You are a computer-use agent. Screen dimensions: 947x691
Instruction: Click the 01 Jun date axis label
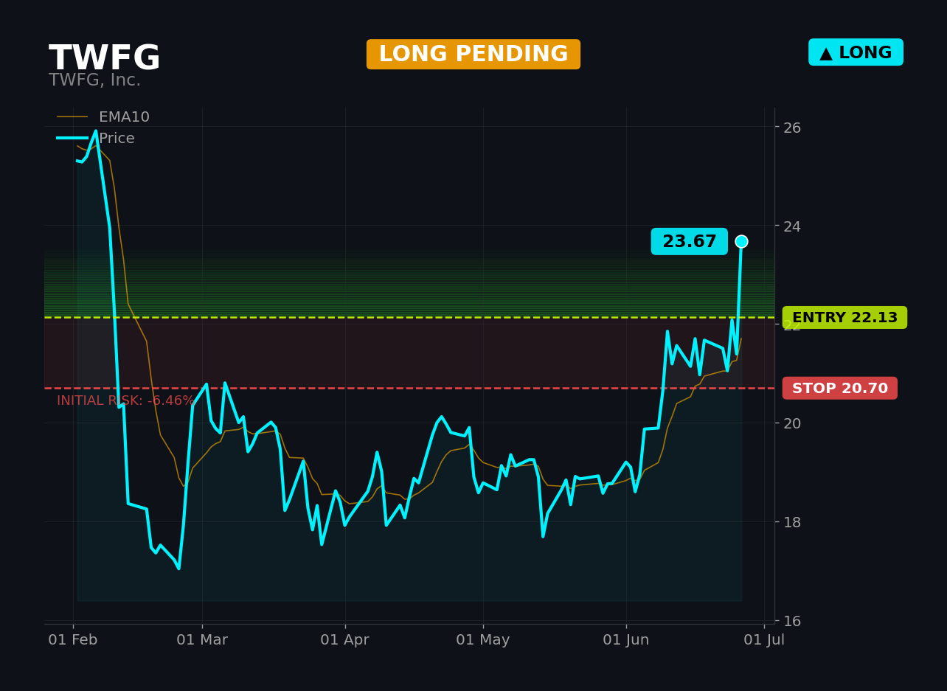tap(626, 640)
